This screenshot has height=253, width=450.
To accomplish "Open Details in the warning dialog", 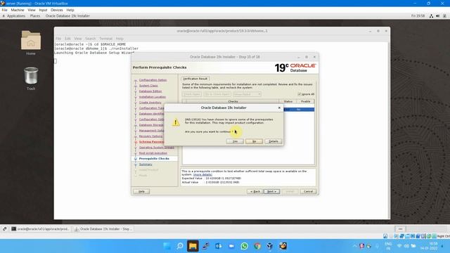I will (274, 141).
